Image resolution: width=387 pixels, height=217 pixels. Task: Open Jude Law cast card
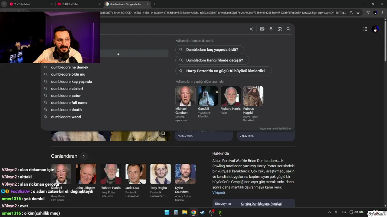click(135, 180)
